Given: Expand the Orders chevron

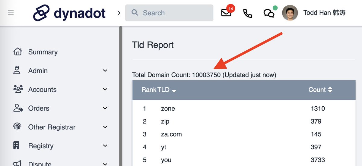Looking at the screenshot, I should (x=105, y=108).
